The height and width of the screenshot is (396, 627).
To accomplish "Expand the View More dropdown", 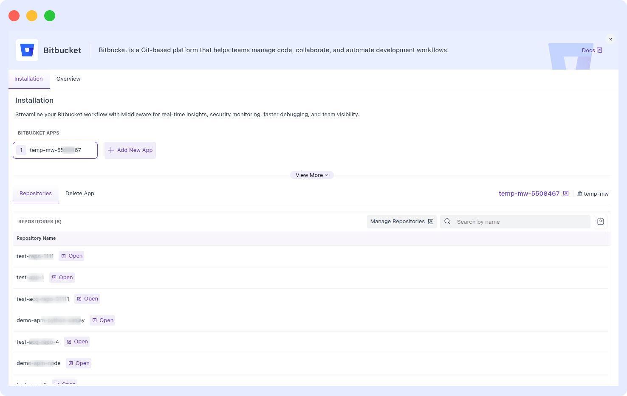I will [312, 175].
